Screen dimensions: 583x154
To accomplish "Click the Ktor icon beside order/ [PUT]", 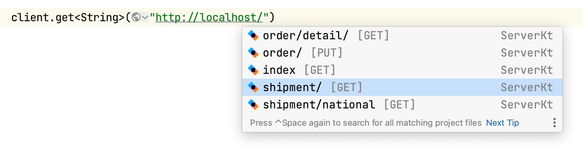I will pyautogui.click(x=253, y=53).
